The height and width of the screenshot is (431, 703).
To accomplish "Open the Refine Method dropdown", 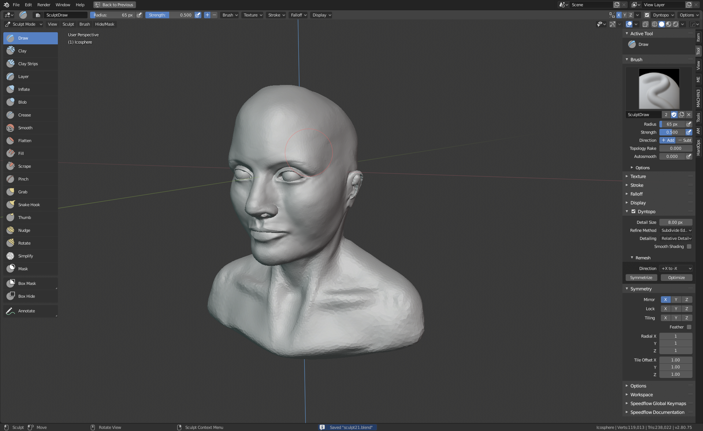I will pyautogui.click(x=676, y=230).
